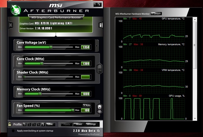Screen dimensions: 203x137
Task: Click the 'Core Voltage (mV)' label
Action: (x=31, y=43)
